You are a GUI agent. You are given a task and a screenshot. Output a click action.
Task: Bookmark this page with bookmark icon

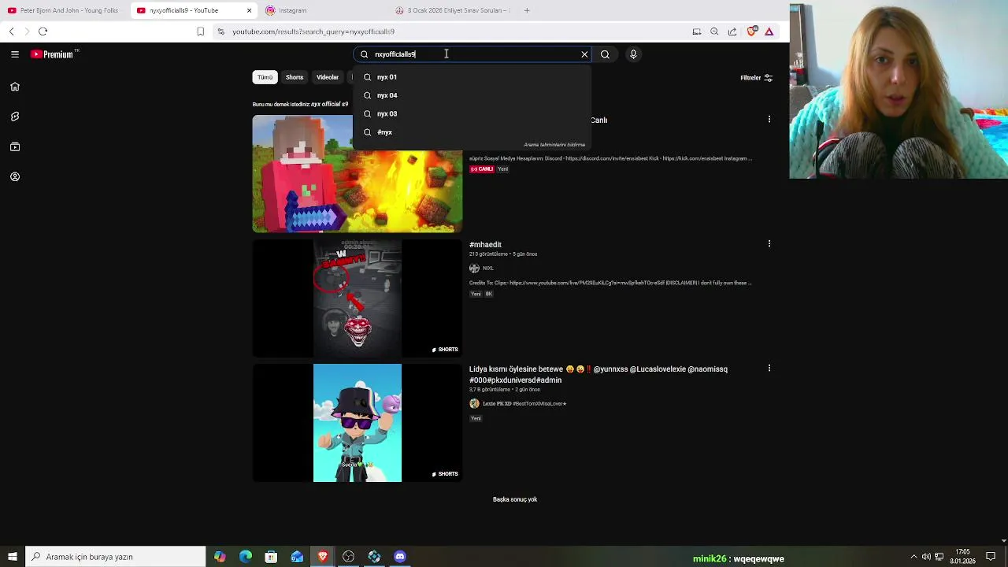(x=201, y=31)
